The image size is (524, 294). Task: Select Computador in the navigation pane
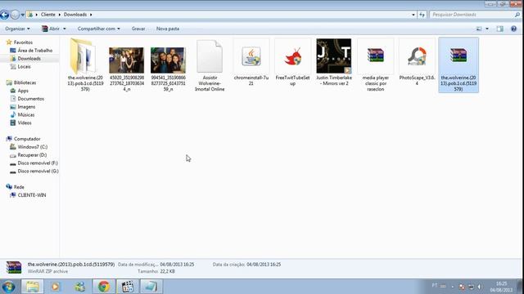27,139
